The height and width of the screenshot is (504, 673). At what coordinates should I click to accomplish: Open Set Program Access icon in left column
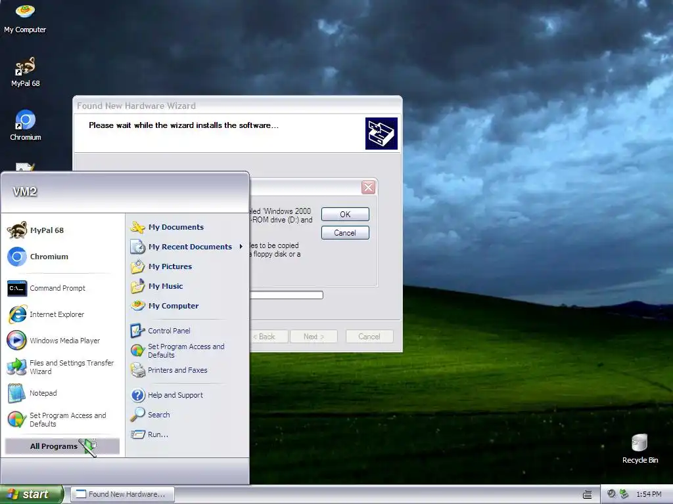coord(17,419)
